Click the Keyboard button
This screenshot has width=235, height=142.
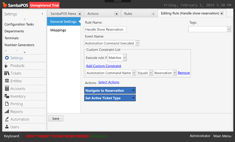point(12,136)
